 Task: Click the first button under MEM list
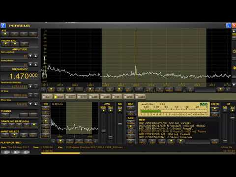[x=143, y=142]
